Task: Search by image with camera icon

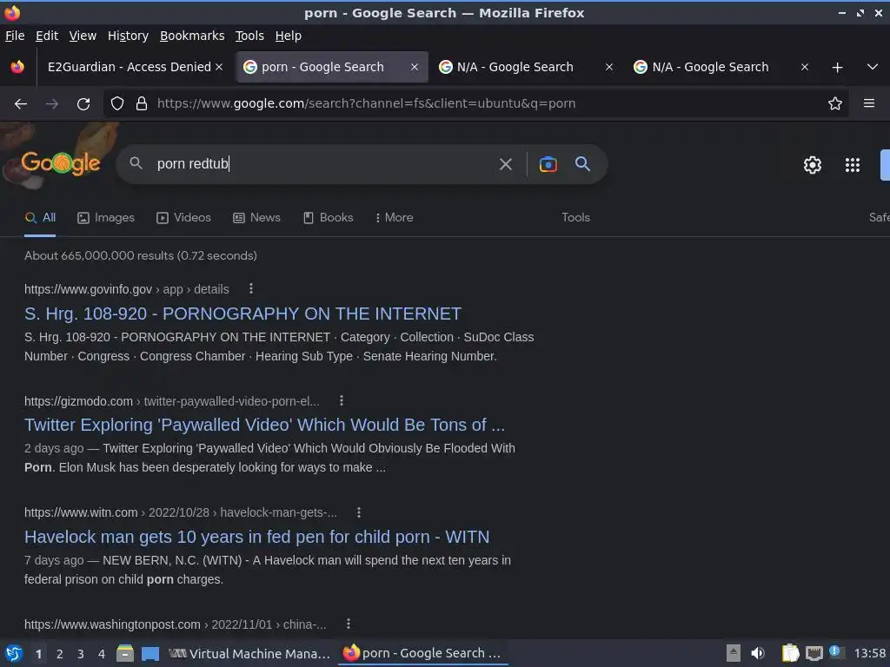Action: [x=548, y=164]
